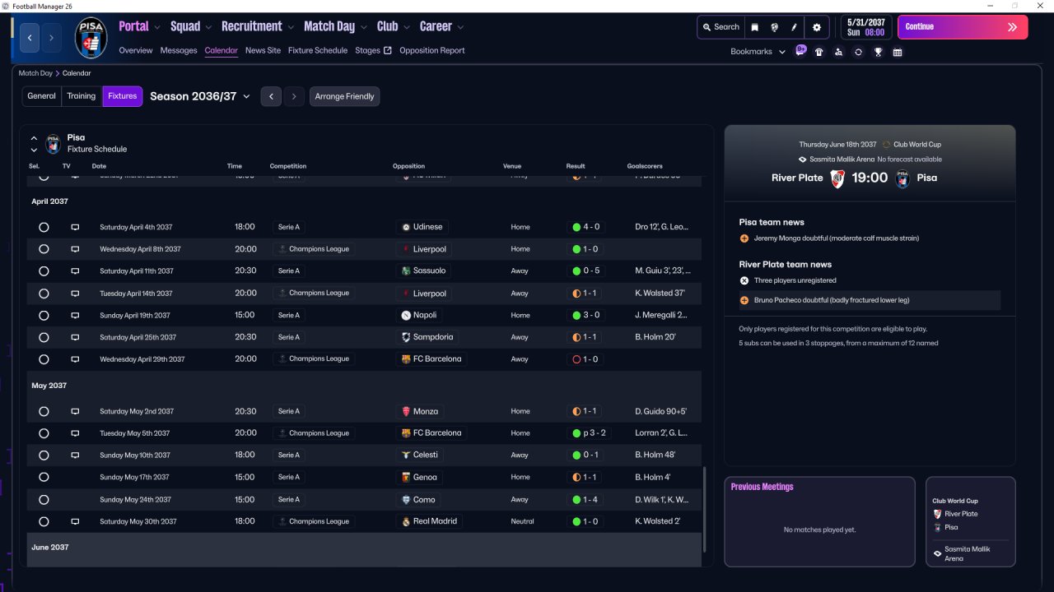Switch to the General calendar tab

click(41, 96)
